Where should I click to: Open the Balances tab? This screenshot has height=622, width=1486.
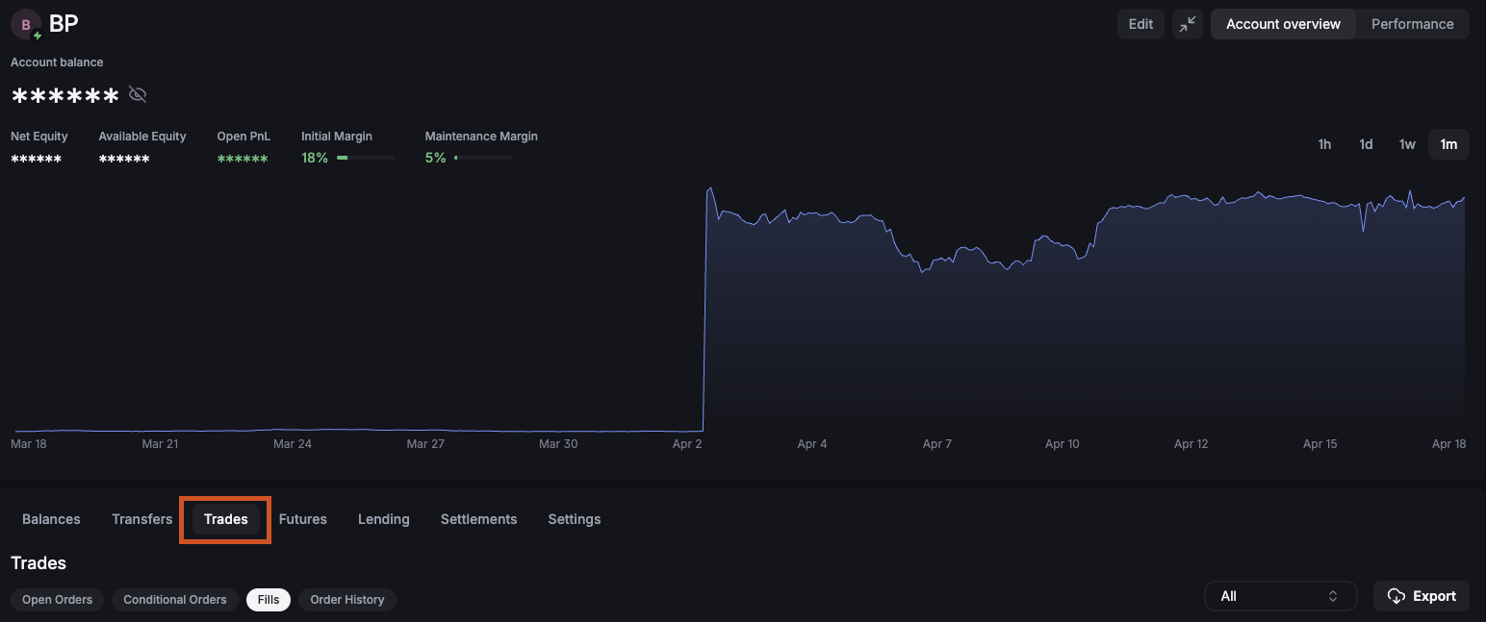(51, 519)
